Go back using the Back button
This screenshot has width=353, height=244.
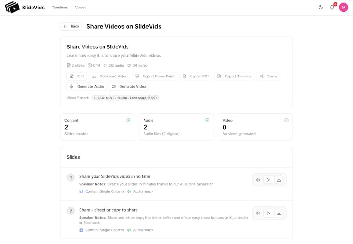point(71,26)
